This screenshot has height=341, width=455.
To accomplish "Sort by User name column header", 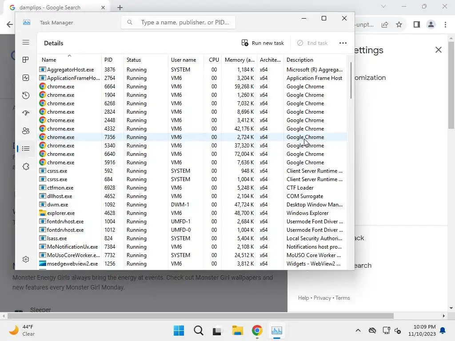I will [x=186, y=60].
